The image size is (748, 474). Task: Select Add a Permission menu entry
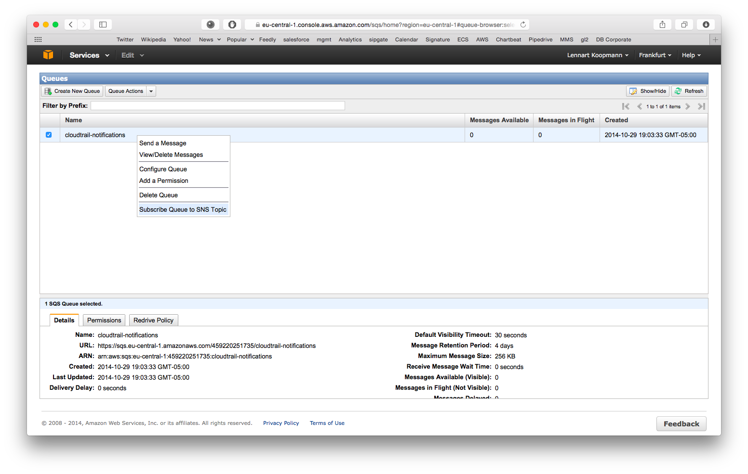click(x=183, y=181)
